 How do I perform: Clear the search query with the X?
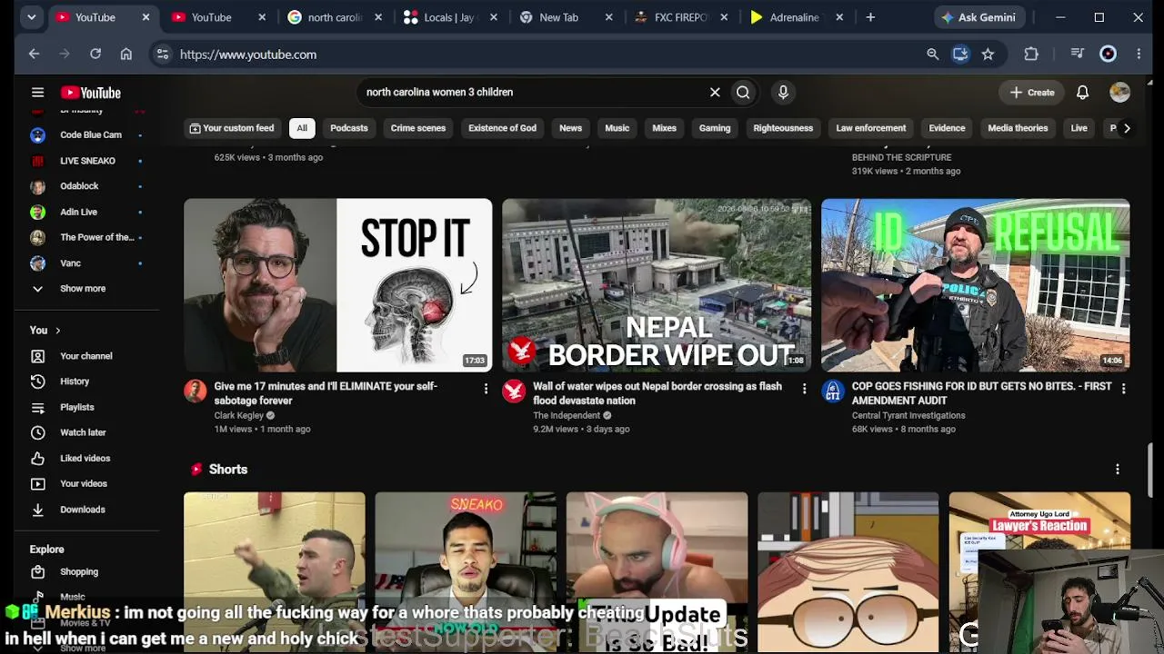715,92
